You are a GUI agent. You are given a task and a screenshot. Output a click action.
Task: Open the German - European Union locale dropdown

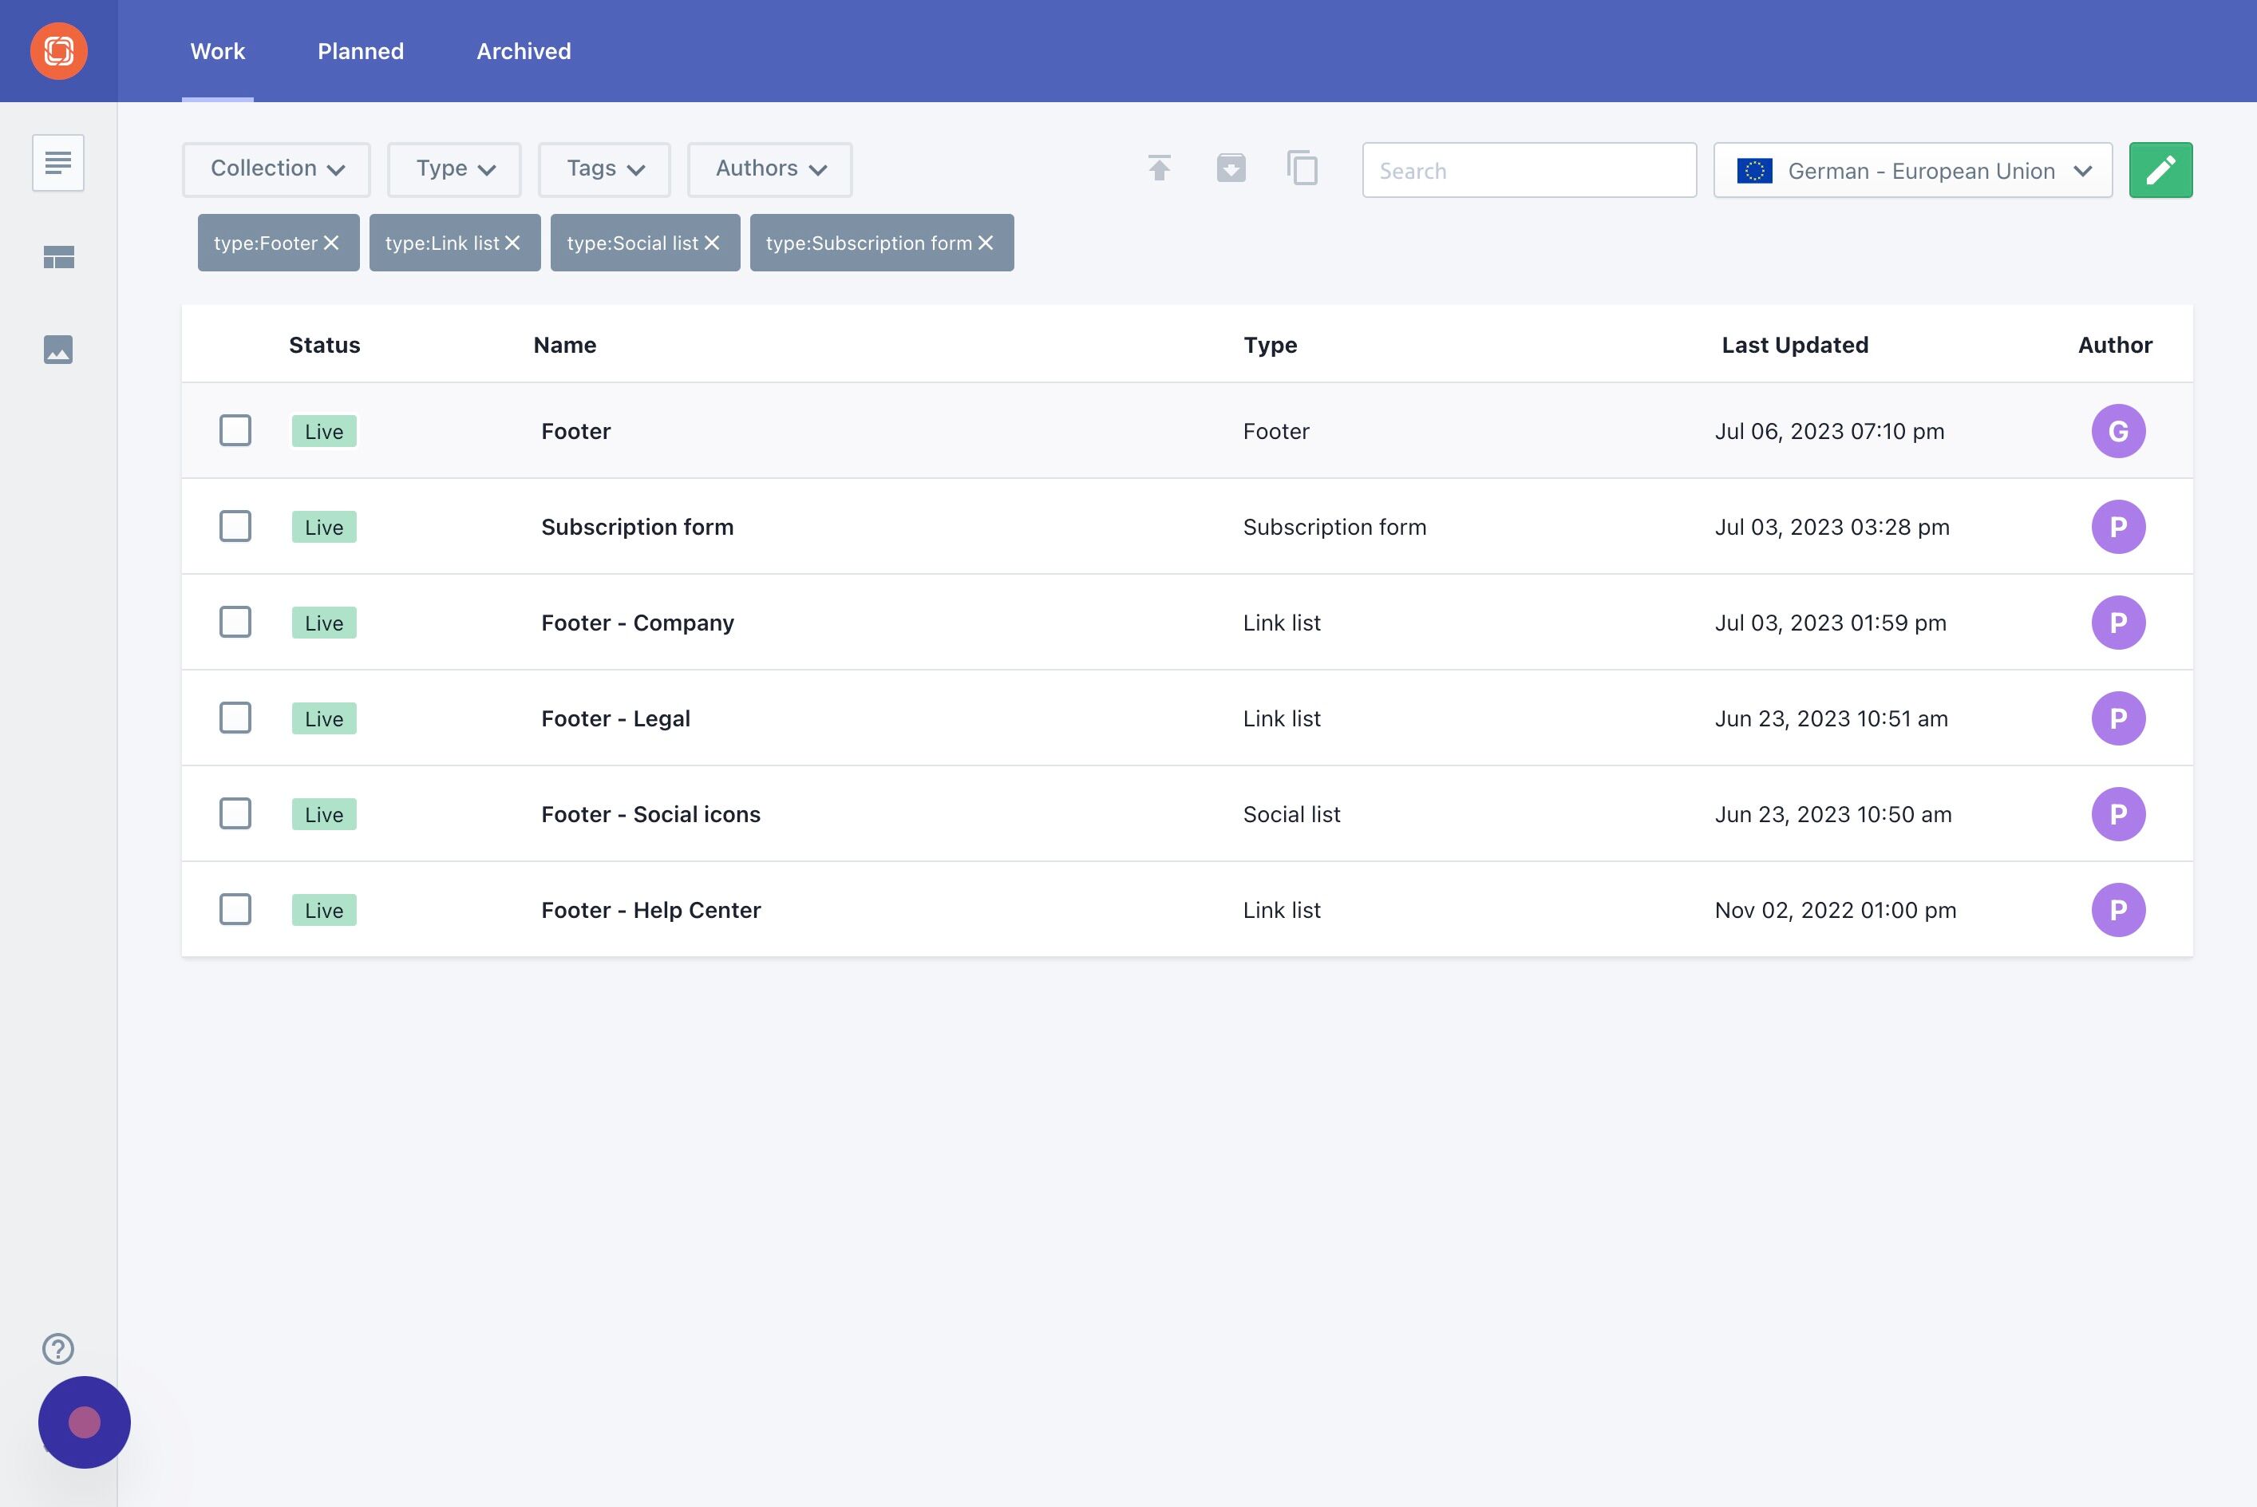point(1913,170)
